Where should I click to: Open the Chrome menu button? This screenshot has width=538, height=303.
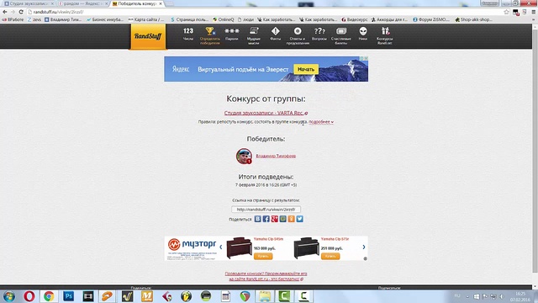[x=533, y=12]
